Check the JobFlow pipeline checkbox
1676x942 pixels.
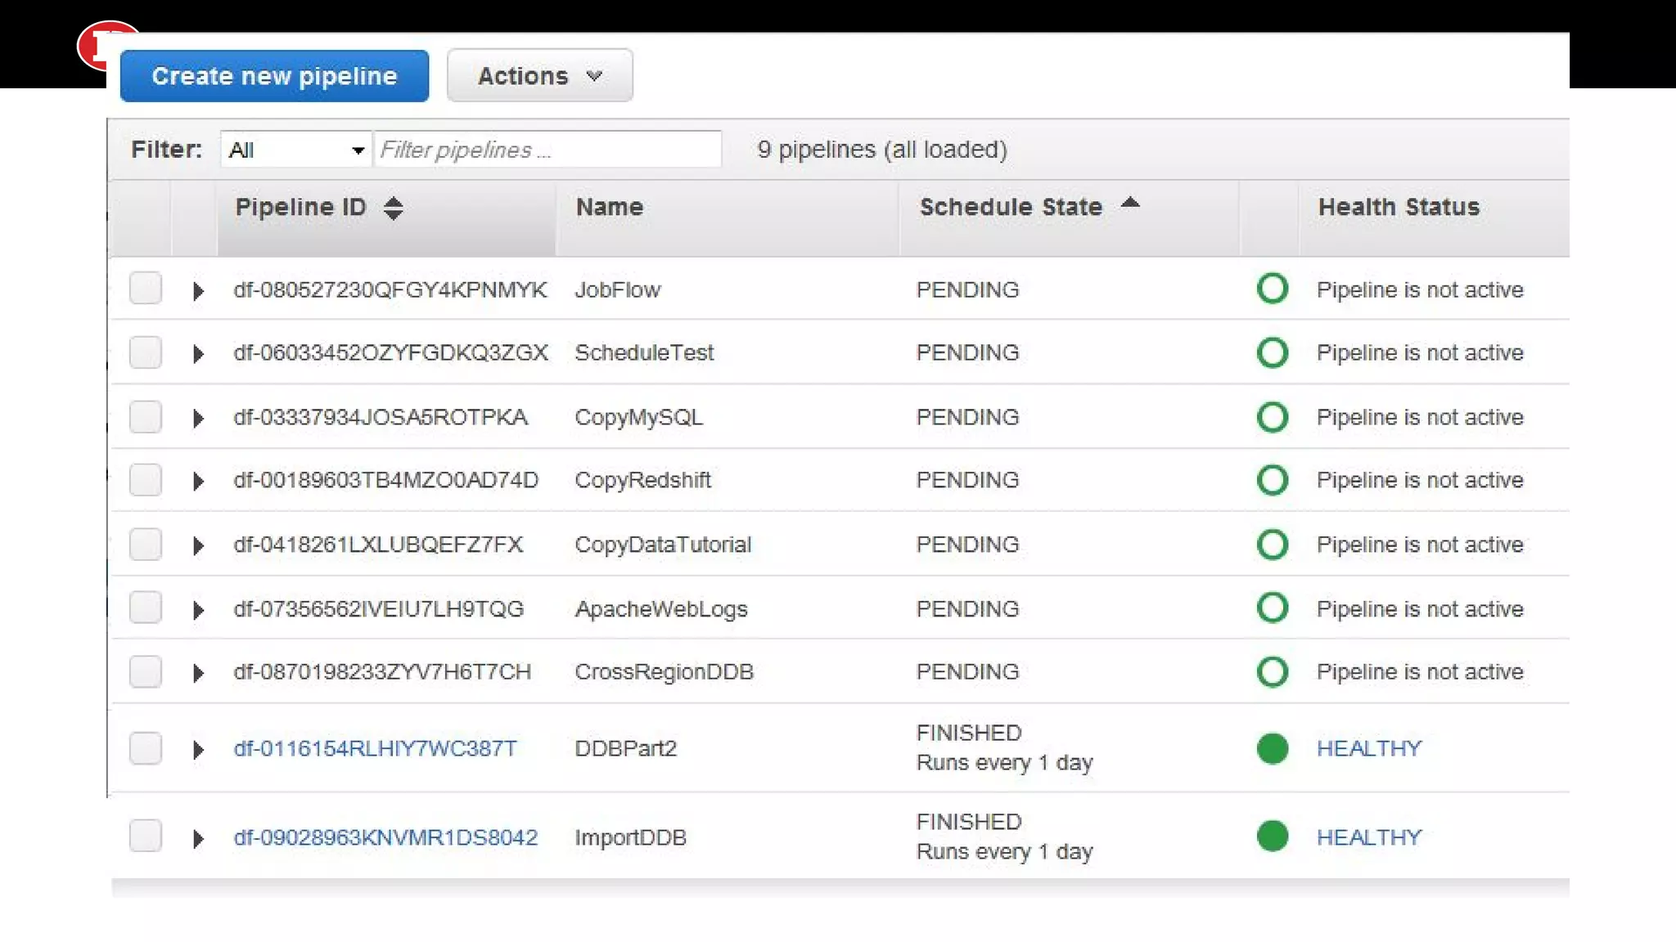pyautogui.click(x=146, y=289)
